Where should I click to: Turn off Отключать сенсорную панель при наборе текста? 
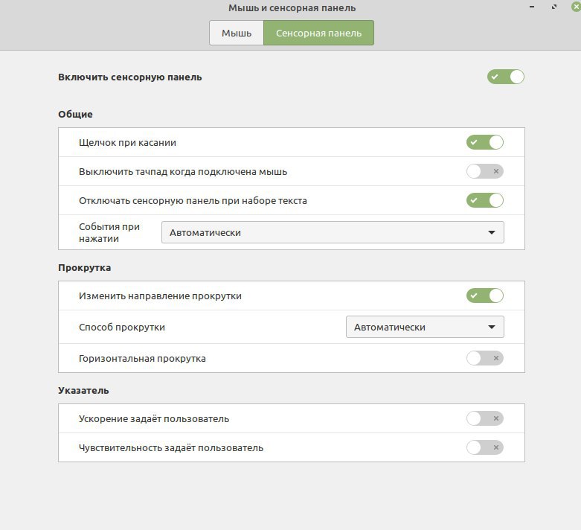pos(485,200)
